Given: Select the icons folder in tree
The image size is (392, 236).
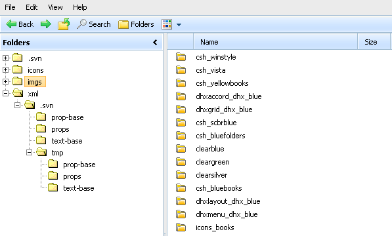Looking at the screenshot, I should pyautogui.click(x=35, y=70).
